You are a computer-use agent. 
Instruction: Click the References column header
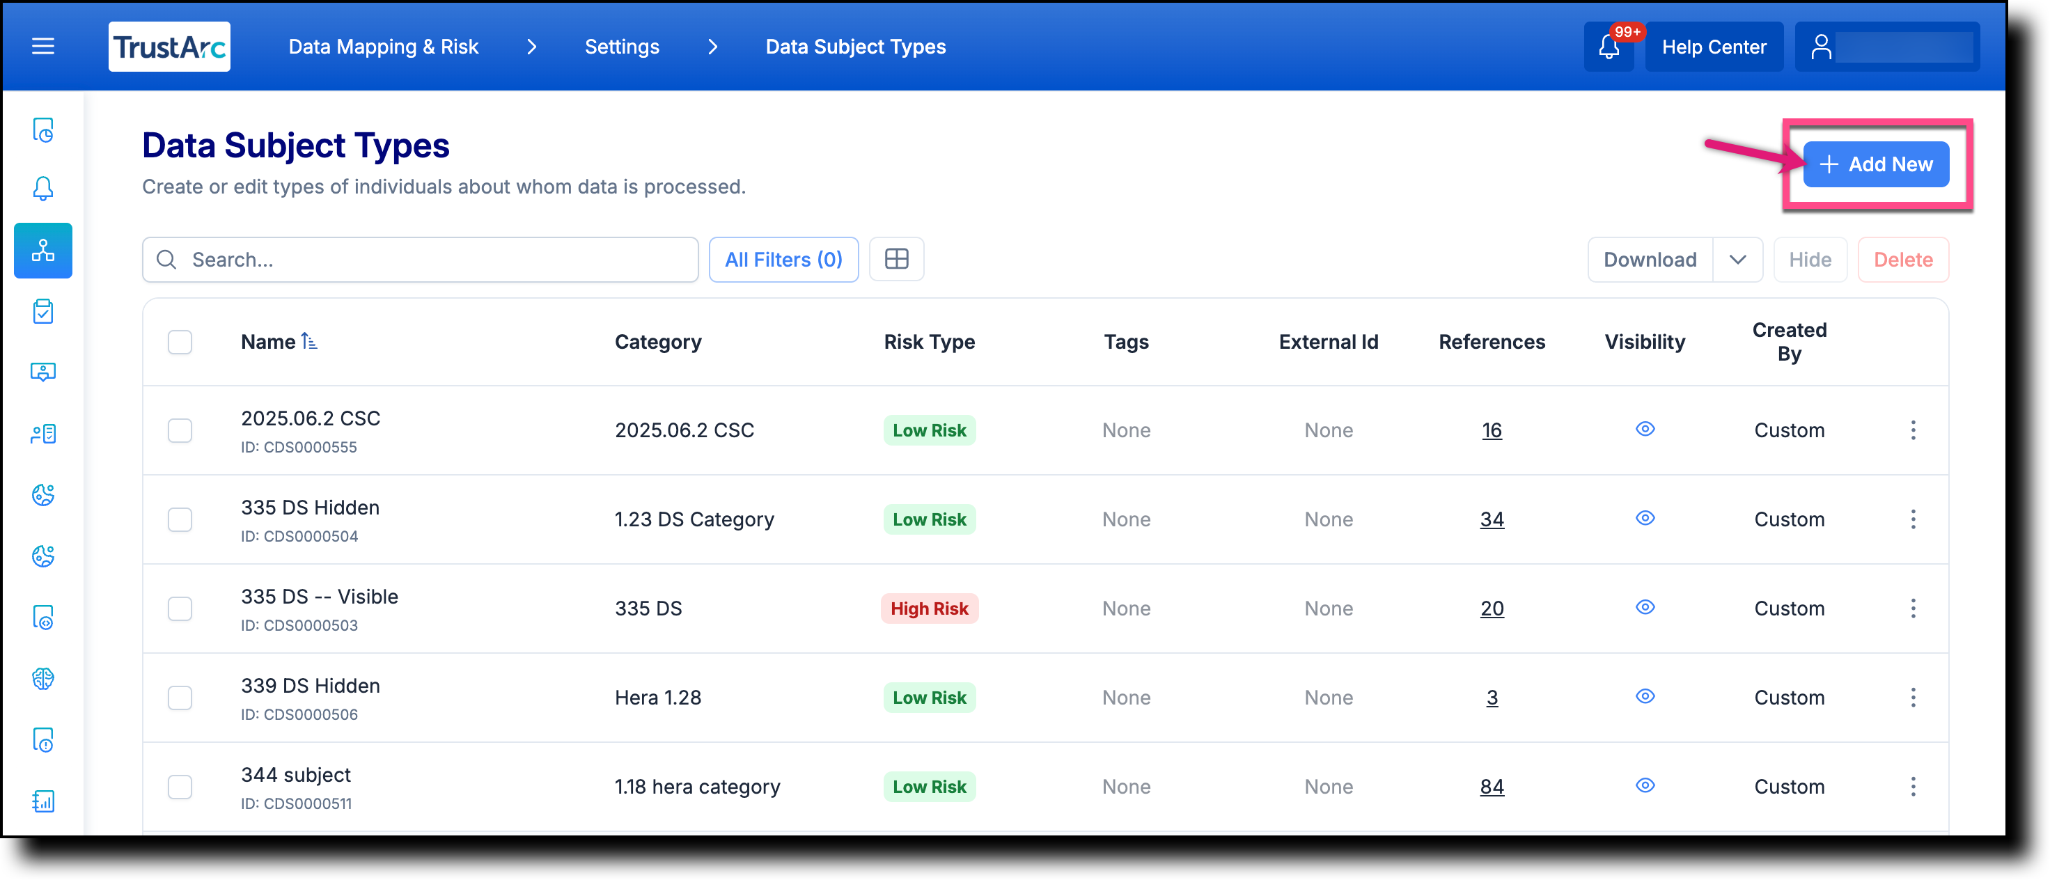[x=1492, y=342]
